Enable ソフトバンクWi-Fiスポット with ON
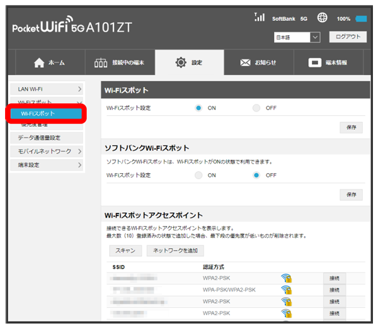The height and width of the screenshot is (328, 378). (198, 175)
